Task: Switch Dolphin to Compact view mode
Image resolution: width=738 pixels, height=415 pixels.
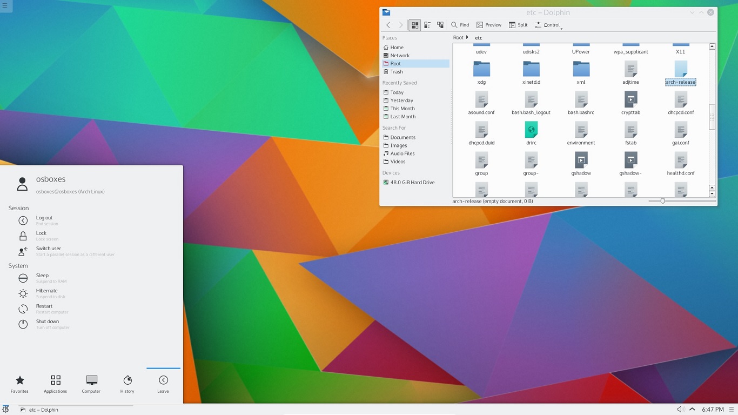Action: pos(427,25)
